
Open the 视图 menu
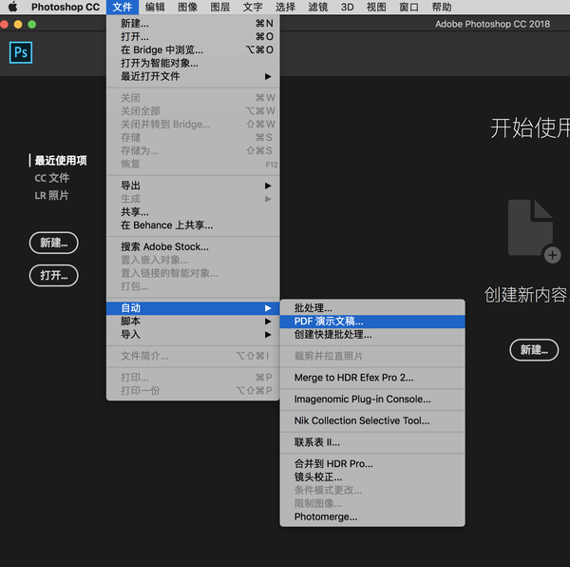[x=376, y=7]
